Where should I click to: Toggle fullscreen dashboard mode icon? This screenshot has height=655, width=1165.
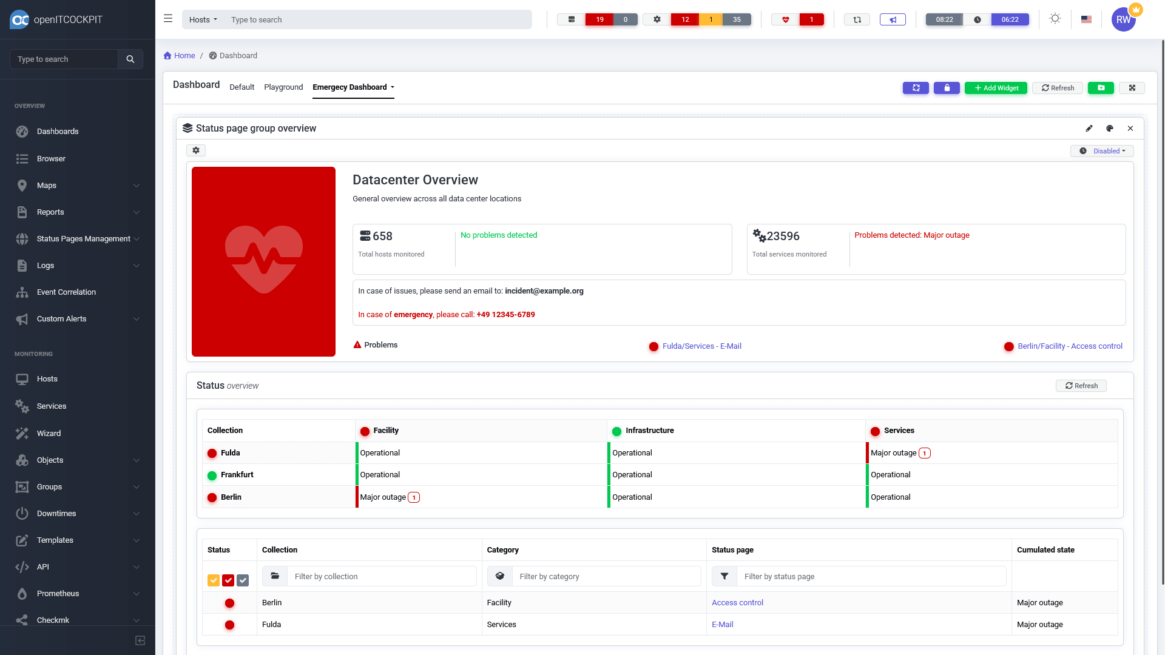pos(1132,88)
